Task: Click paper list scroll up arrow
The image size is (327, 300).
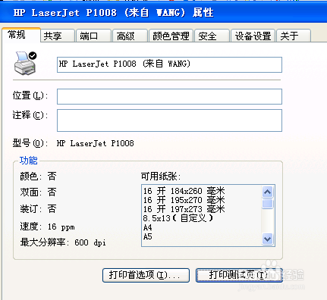Action: pyautogui.click(x=268, y=192)
